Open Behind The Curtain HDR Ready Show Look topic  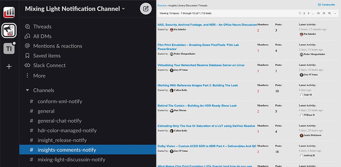(197, 106)
